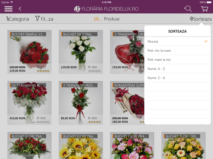The image size is (213, 159).
Task: Click the Categoria tree icon
Action: coord(8,19)
